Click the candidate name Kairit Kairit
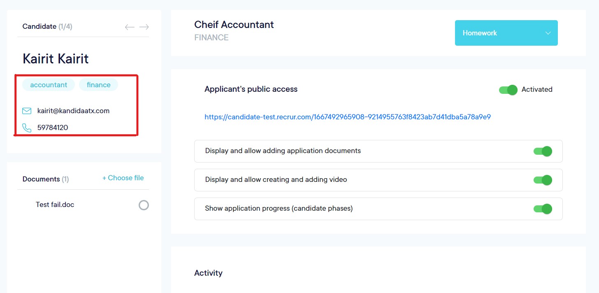The image size is (599, 293). (x=56, y=59)
